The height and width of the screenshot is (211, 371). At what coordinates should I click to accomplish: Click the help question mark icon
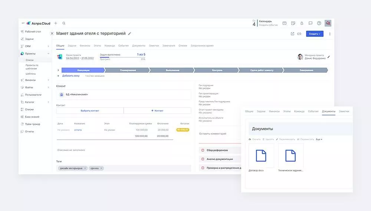point(319,23)
